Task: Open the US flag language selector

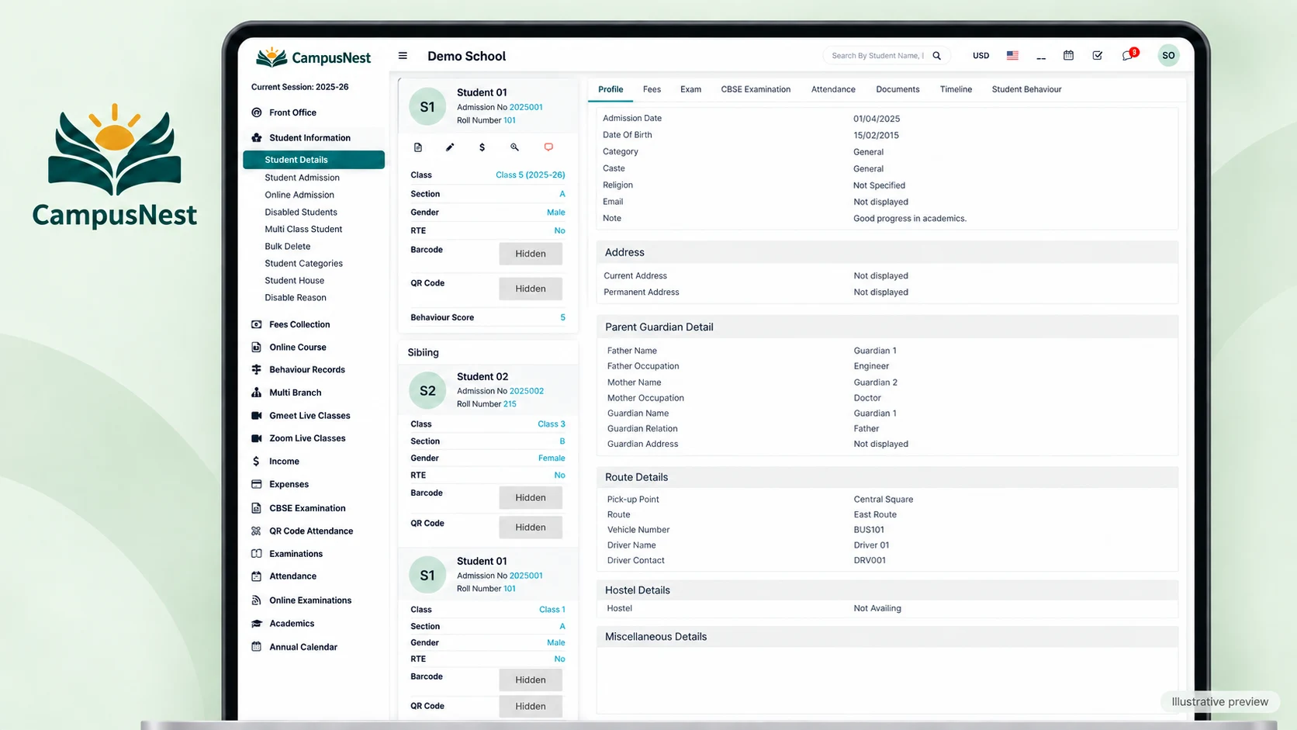Action: point(1012,56)
